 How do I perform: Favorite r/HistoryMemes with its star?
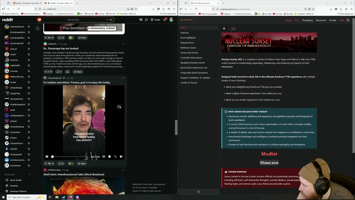tap(29, 27)
